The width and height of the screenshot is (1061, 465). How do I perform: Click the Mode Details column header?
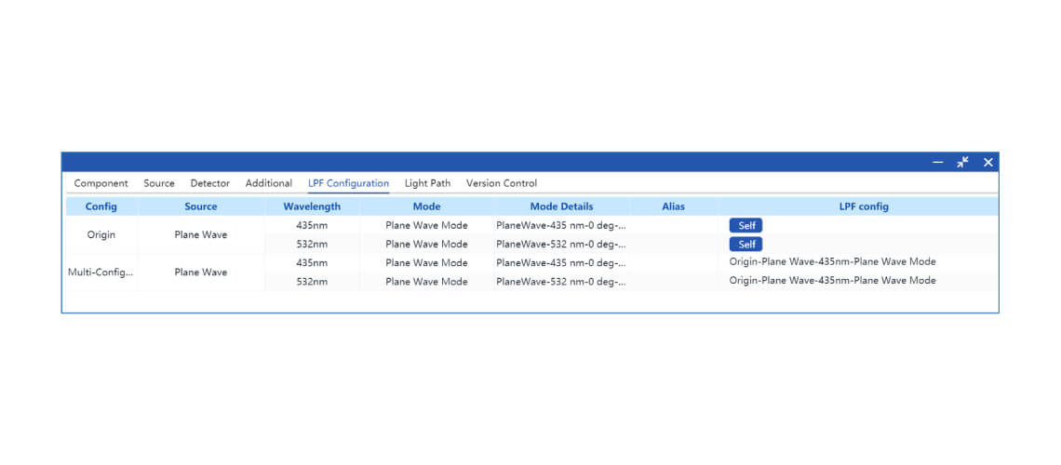(x=561, y=206)
